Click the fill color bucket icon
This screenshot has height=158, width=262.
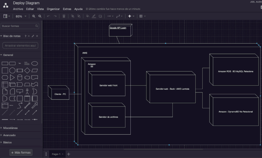[88, 16]
